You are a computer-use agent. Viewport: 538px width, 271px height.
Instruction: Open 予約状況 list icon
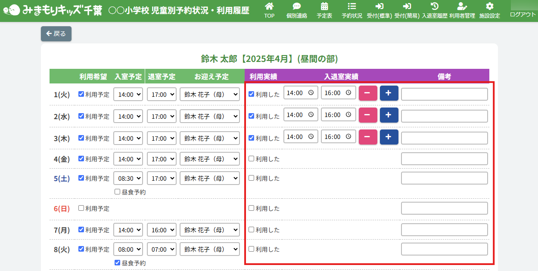(352, 6)
